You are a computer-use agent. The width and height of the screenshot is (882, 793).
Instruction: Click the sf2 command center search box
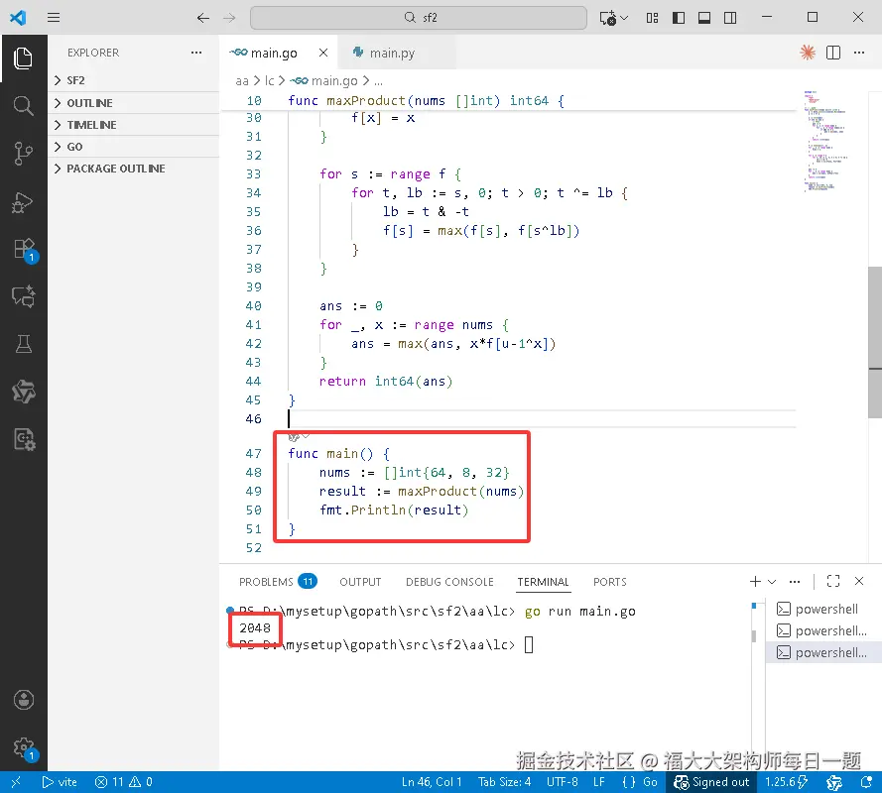(419, 18)
